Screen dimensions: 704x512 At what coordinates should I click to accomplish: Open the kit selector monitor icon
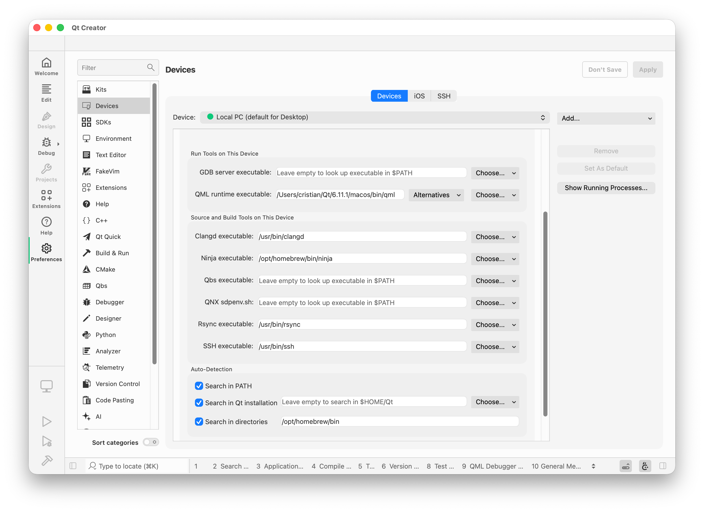click(47, 386)
